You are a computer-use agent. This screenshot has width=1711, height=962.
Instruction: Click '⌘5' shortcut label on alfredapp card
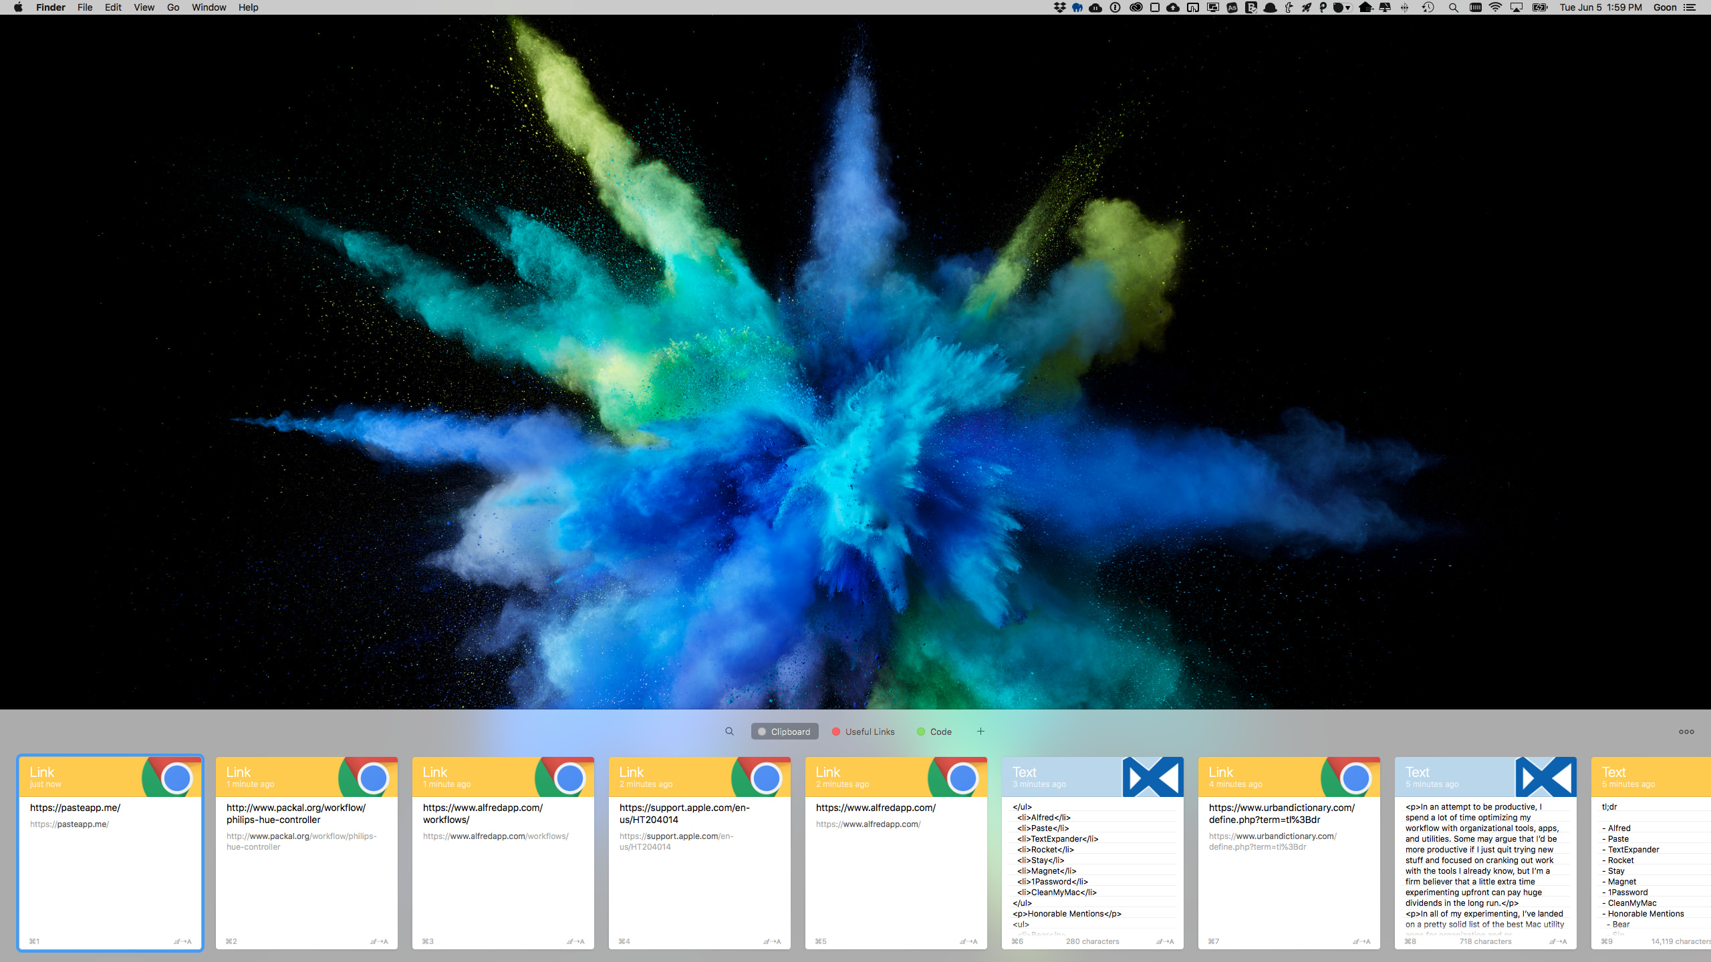pyautogui.click(x=821, y=941)
